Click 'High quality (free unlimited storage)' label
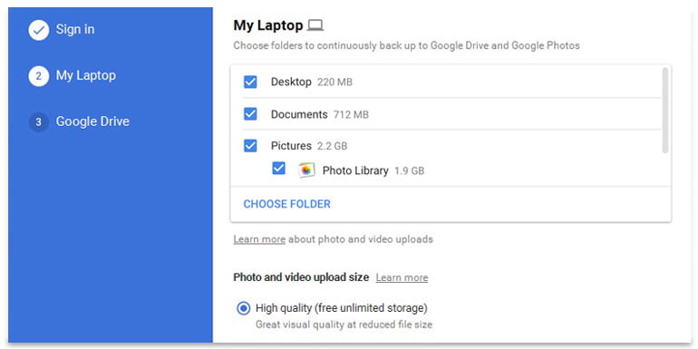Image resolution: width=698 pixels, height=349 pixels. pos(342,307)
